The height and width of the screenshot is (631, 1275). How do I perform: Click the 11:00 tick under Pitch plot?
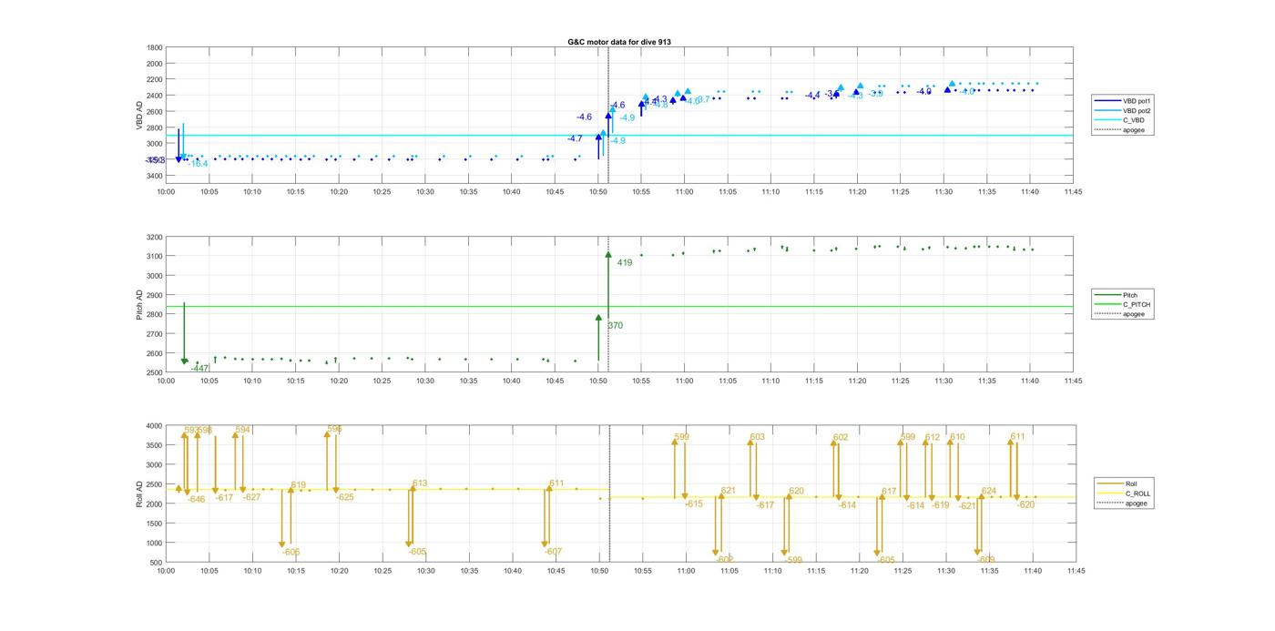(x=684, y=382)
